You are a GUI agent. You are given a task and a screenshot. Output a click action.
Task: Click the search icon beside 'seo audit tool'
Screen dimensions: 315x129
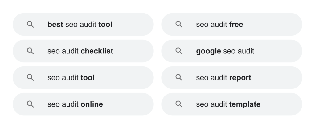click(x=30, y=78)
